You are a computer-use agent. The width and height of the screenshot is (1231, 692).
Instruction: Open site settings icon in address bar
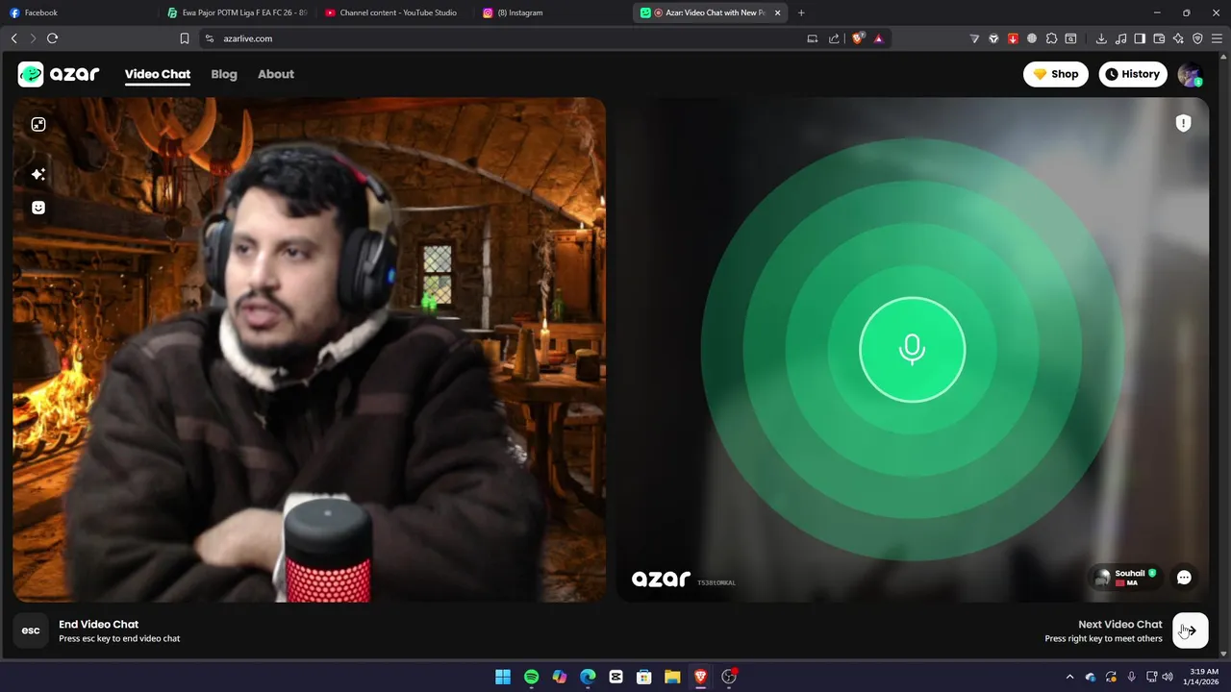(209, 38)
